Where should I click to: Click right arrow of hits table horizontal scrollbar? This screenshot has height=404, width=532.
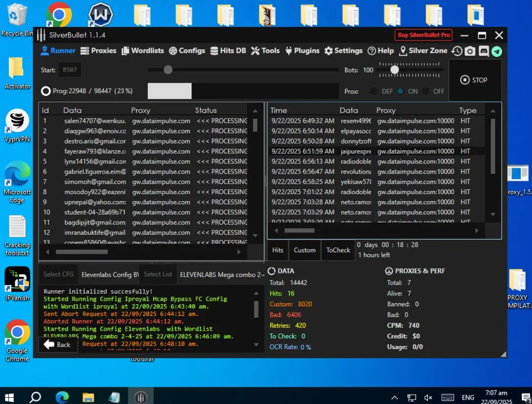[477, 230]
